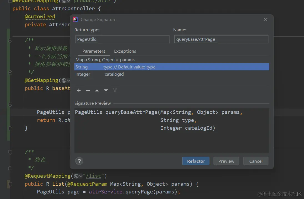Collapse the fold marker at 列表 javadoc start
The height and width of the screenshot is (199, 304).
tap(10, 152)
